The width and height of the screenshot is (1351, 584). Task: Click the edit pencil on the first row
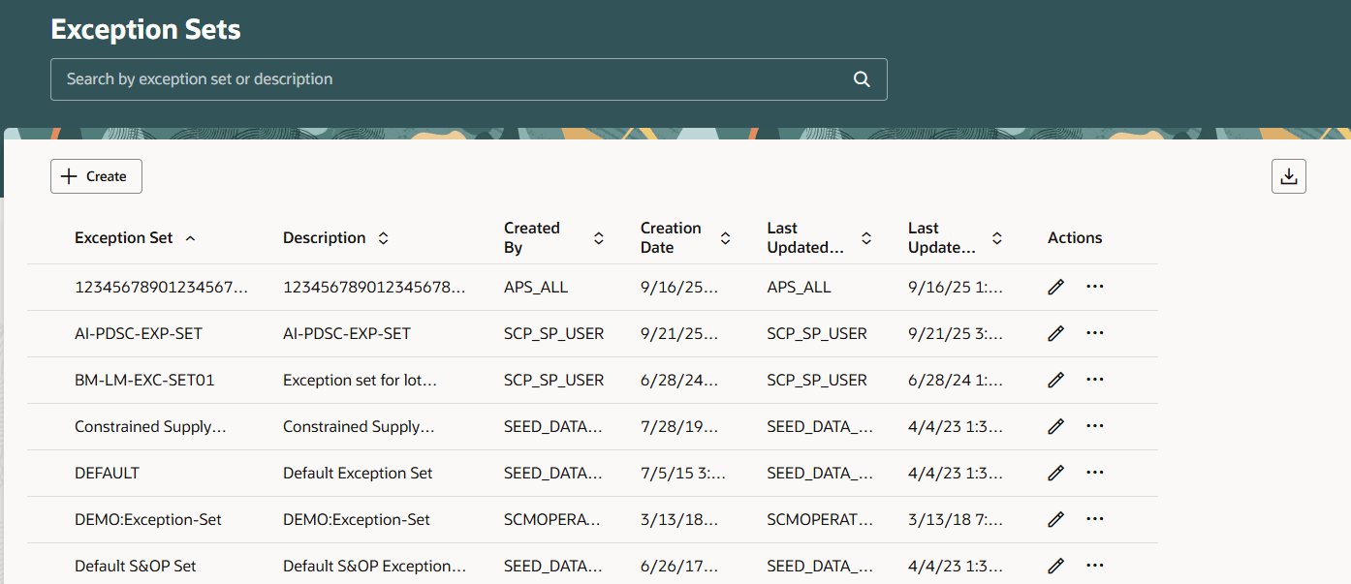(x=1055, y=287)
